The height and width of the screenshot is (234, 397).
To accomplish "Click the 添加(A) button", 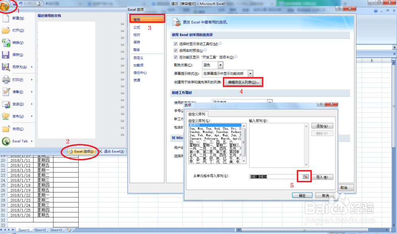I will (322, 126).
